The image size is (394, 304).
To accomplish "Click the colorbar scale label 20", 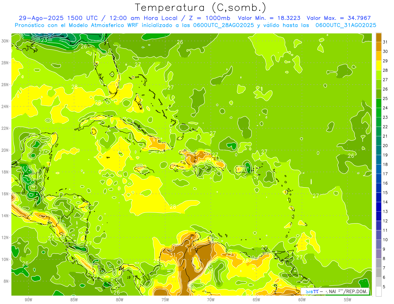I will (x=385, y=145).
